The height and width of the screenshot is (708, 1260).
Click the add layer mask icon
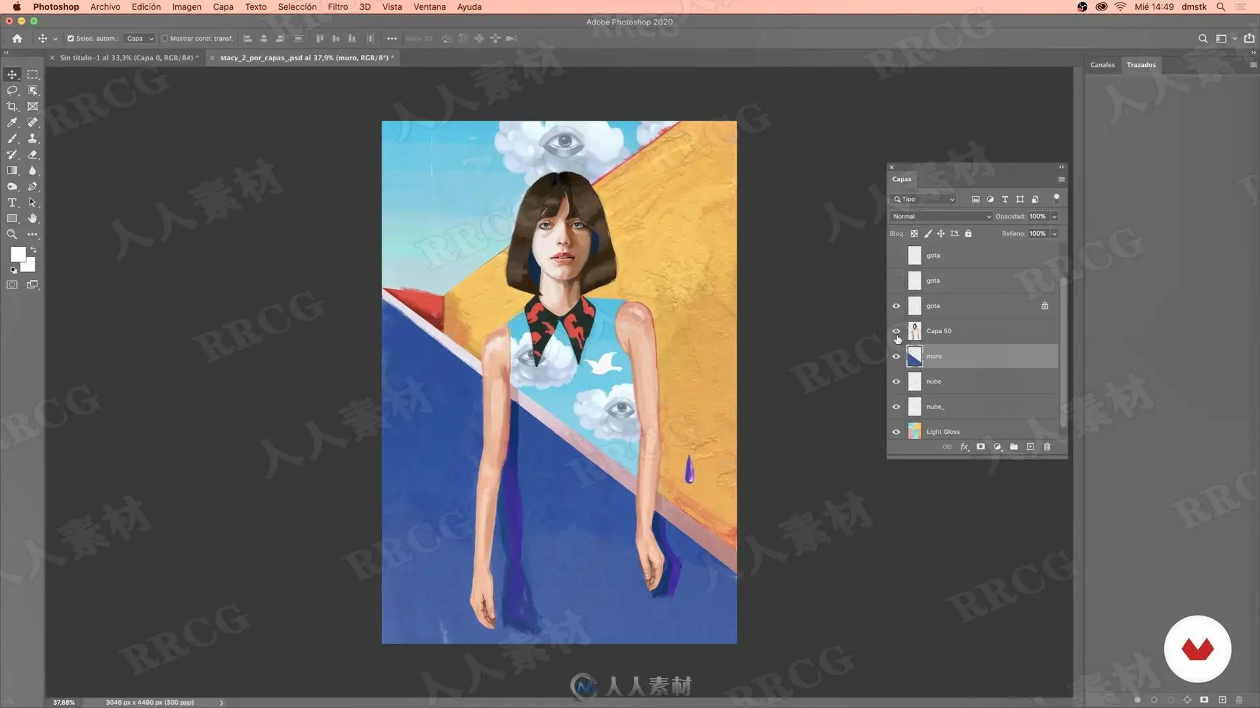(980, 447)
